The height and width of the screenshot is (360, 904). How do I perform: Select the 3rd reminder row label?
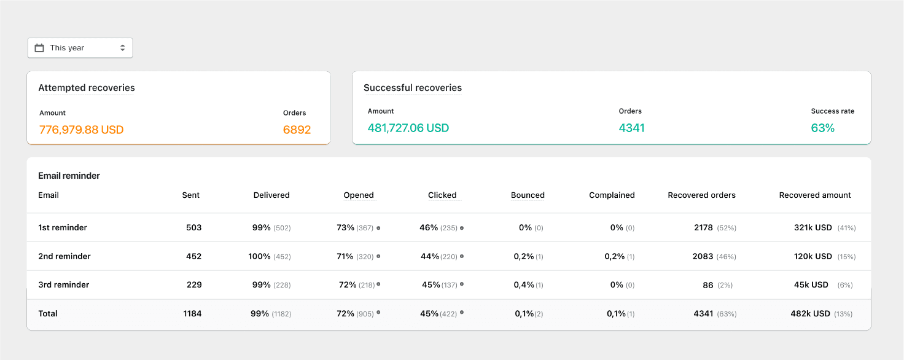pos(64,285)
